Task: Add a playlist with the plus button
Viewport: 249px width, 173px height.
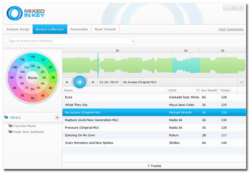Action: coord(57,117)
